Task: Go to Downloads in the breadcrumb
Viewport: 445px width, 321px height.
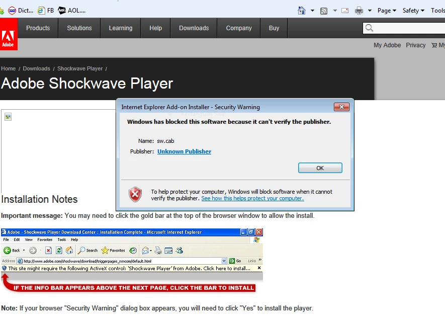Action: (36, 68)
